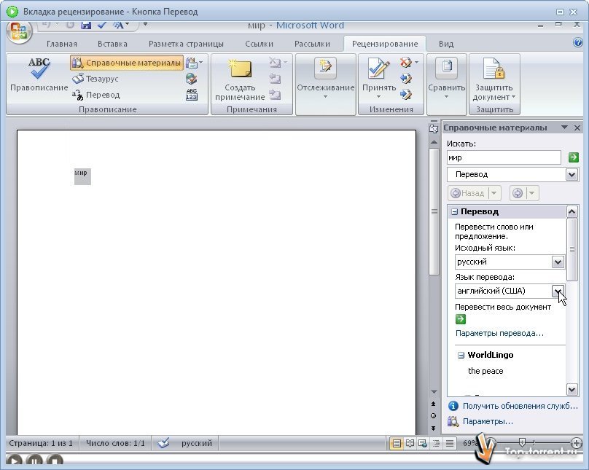Open the Сравнить compare menu

point(447,79)
